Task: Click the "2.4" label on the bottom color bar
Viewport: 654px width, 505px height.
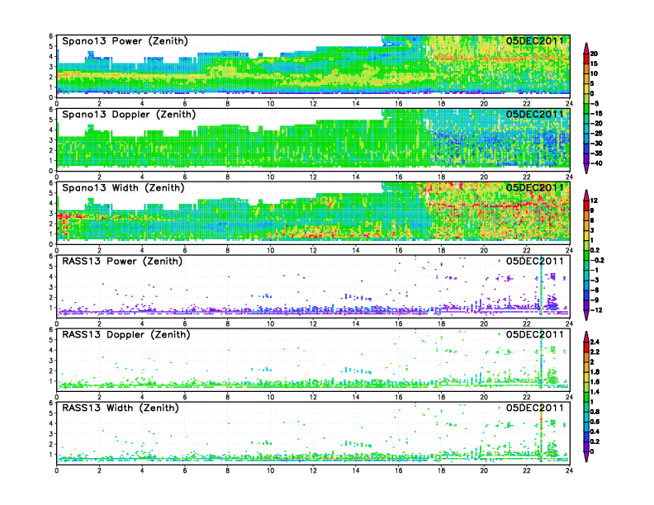Action: (595, 342)
